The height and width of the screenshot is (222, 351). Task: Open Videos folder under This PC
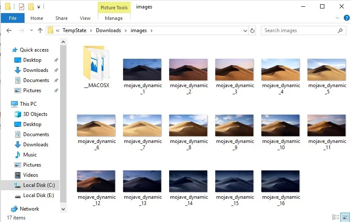click(x=30, y=175)
